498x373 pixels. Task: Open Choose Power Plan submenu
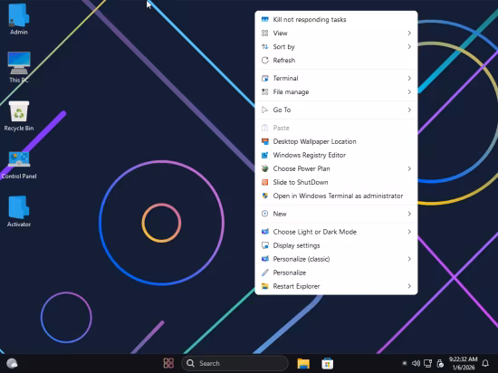pos(336,168)
